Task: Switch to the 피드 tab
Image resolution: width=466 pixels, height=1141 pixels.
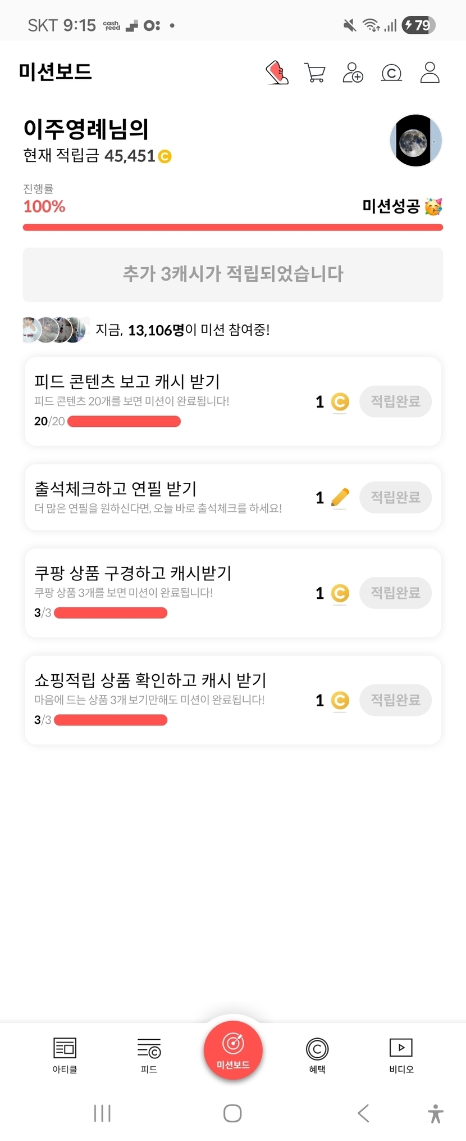Action: tap(149, 1054)
